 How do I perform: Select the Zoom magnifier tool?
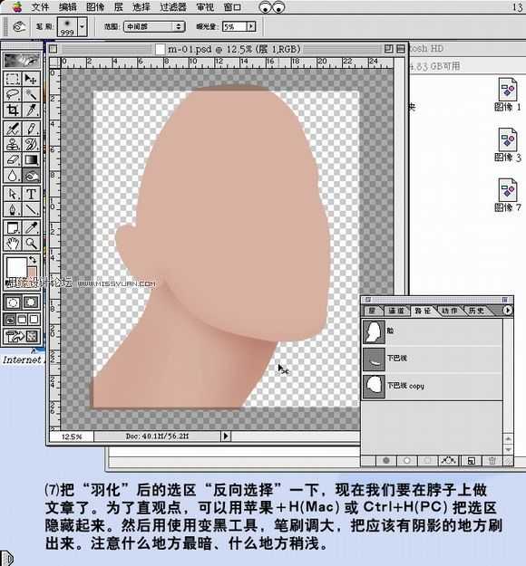[31, 244]
